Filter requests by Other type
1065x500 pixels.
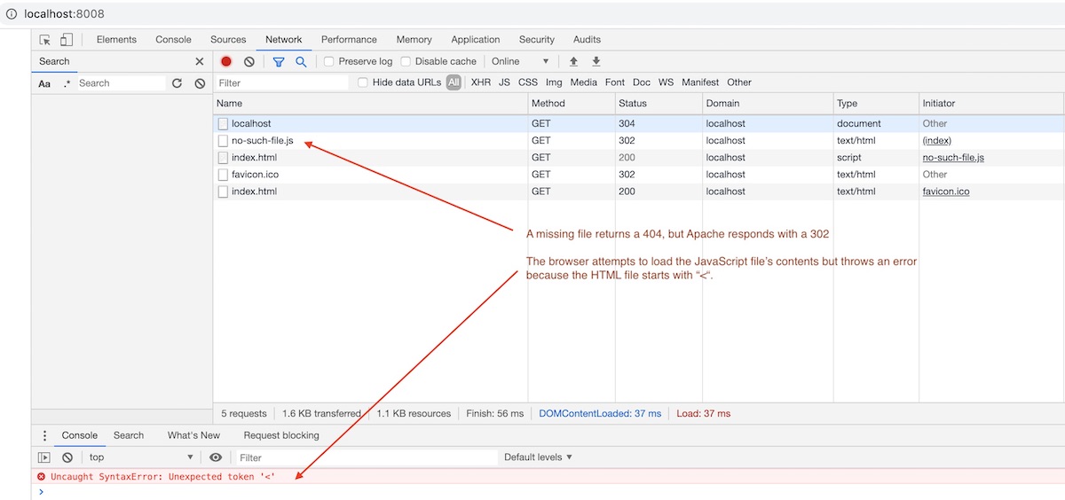739,82
